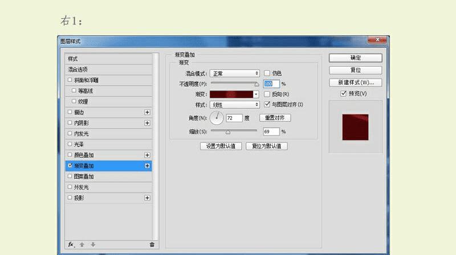Open the 样式 dropdown showing 线性

click(x=234, y=105)
